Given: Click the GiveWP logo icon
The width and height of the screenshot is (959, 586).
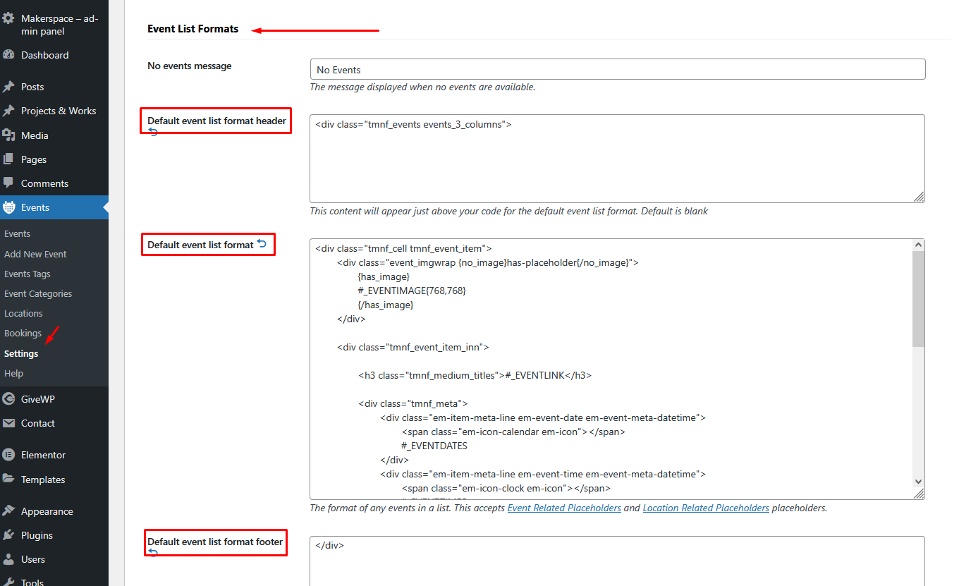Looking at the screenshot, I should [8, 399].
